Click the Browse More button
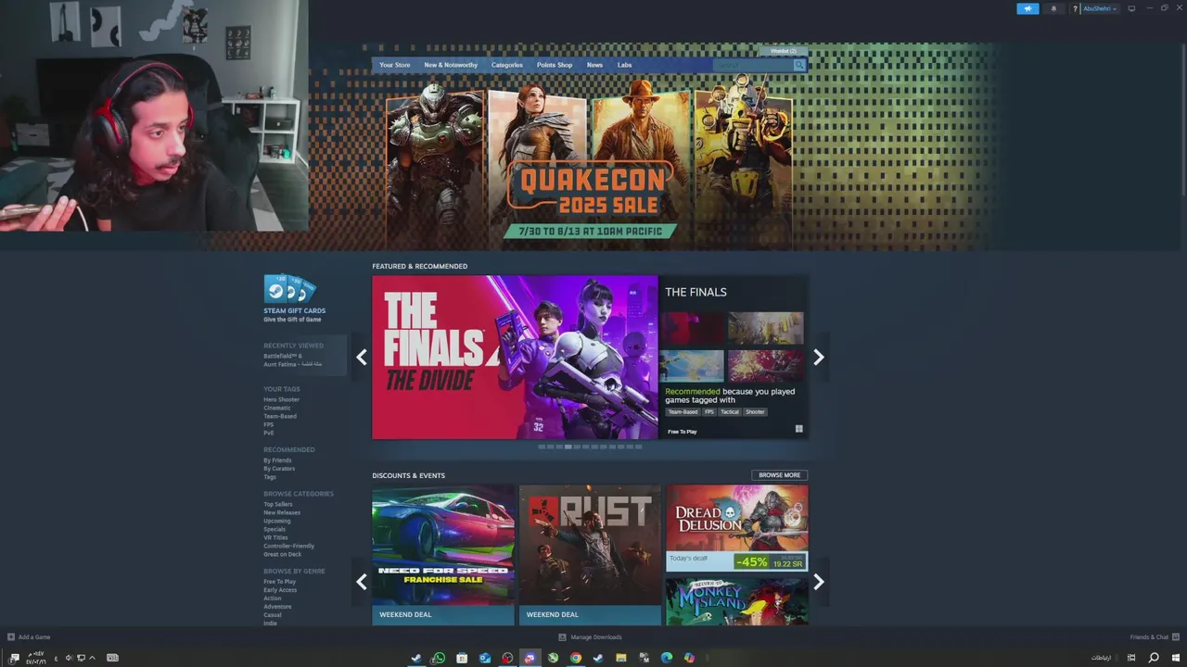The height and width of the screenshot is (667, 1187). pos(779,475)
